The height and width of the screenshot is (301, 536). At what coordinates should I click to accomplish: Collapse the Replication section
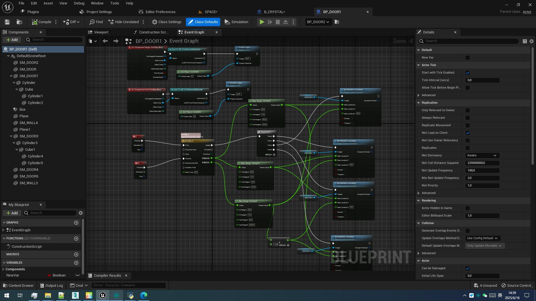click(418, 103)
